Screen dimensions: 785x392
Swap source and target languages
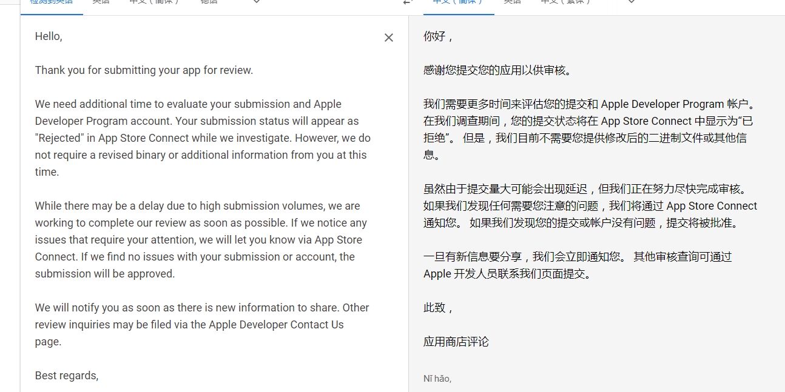point(408,2)
